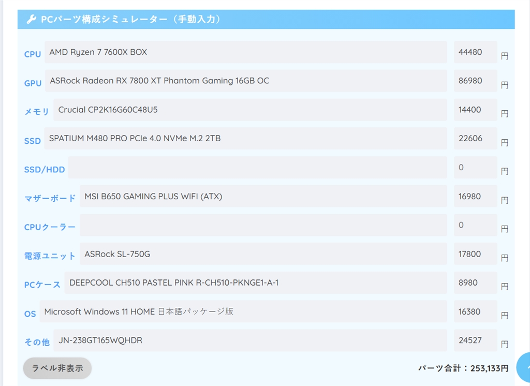Click the empty CPUクーラー name field
The height and width of the screenshot is (386, 530).
tap(263, 225)
